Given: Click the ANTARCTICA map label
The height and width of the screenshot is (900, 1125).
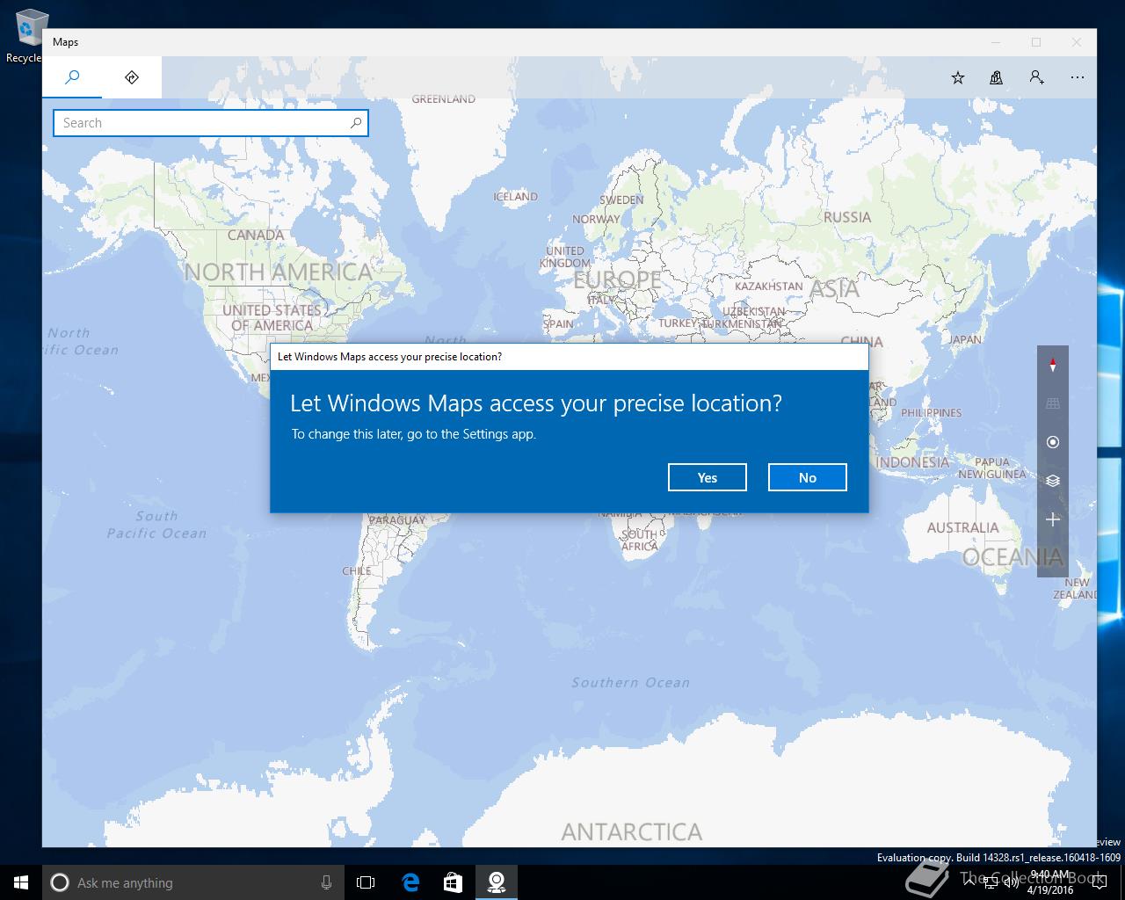Looking at the screenshot, I should coord(632,831).
